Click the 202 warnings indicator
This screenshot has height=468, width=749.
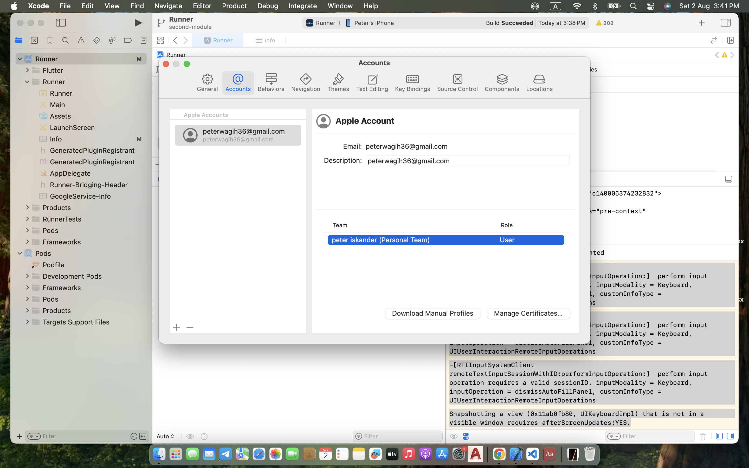point(605,23)
